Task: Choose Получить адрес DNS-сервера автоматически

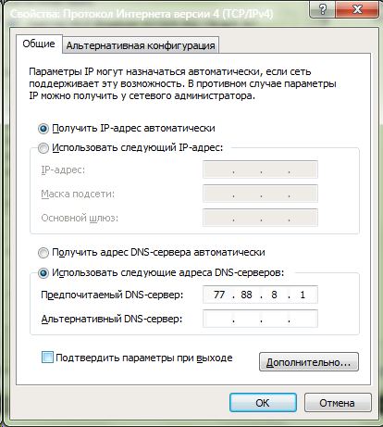Action: tap(43, 253)
